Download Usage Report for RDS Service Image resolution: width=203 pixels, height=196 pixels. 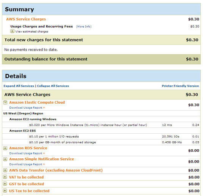coord(27,153)
